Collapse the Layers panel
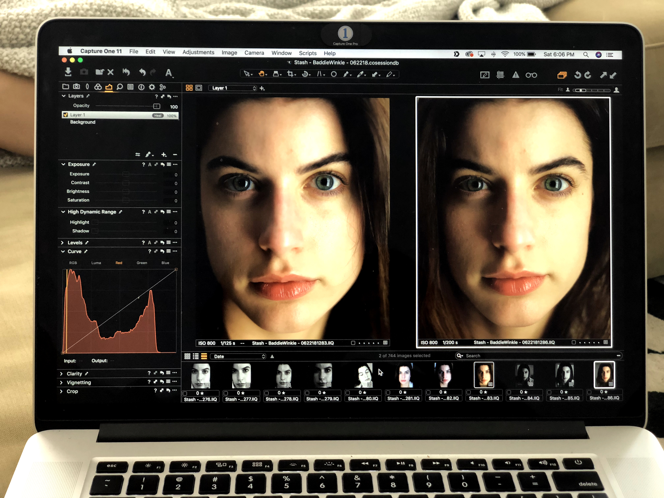 click(63, 96)
